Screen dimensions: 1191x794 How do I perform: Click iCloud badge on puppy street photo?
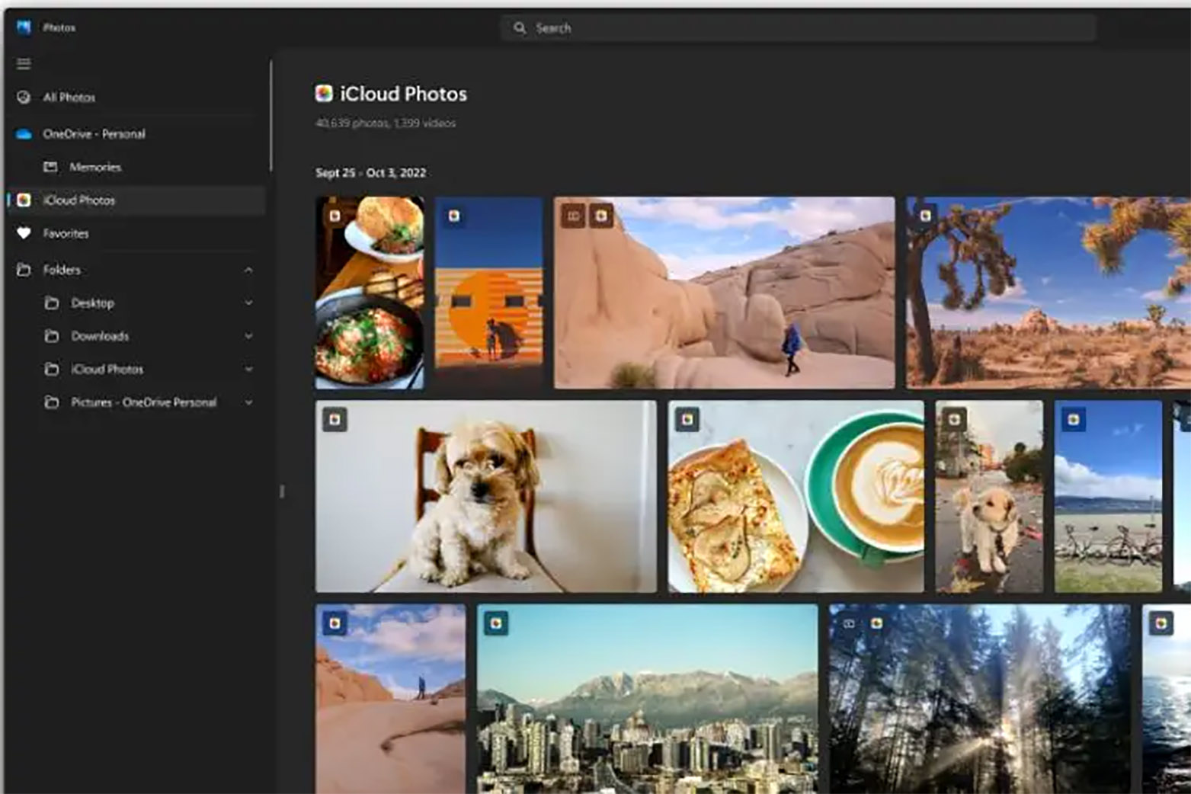tap(955, 420)
